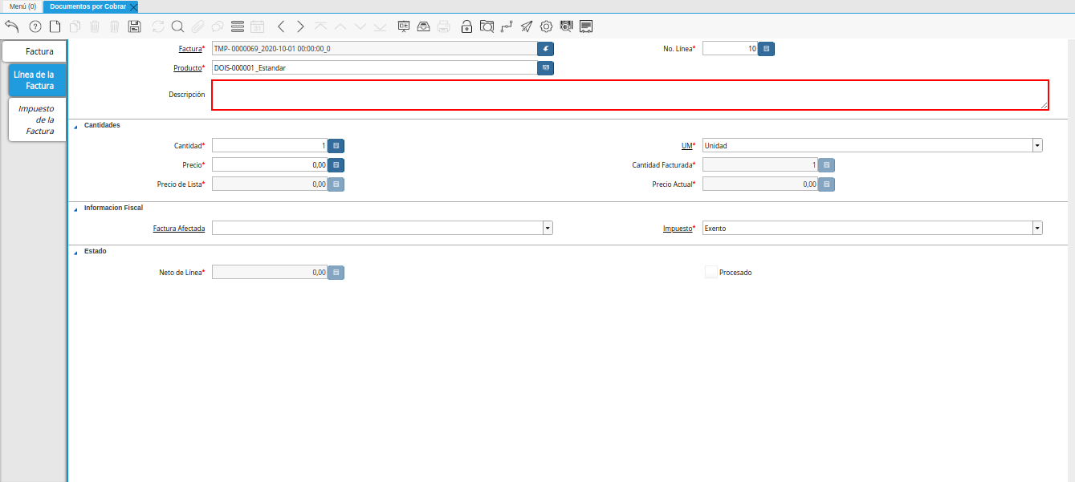The height and width of the screenshot is (482, 1075).
Task: Click the paper plane send icon
Action: point(526,26)
